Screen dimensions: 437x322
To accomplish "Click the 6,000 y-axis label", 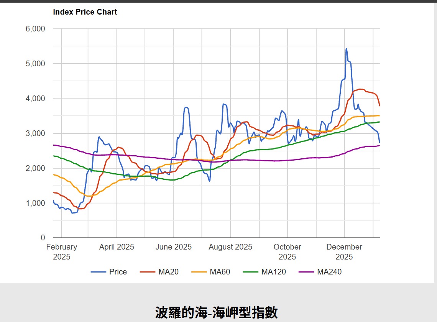I will 35,29.
